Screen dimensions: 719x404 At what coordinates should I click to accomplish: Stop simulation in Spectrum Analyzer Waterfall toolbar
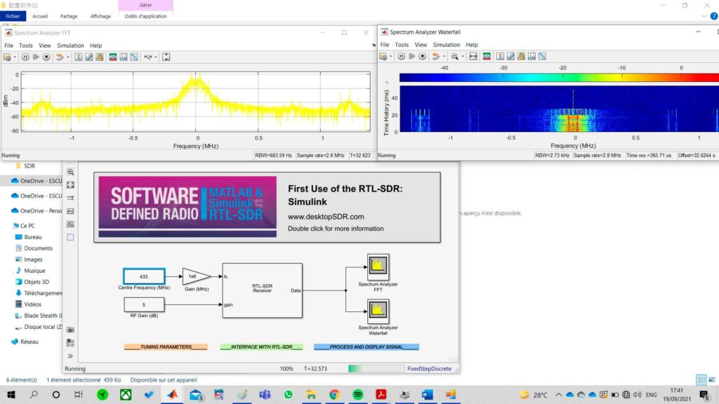pyautogui.click(x=422, y=56)
